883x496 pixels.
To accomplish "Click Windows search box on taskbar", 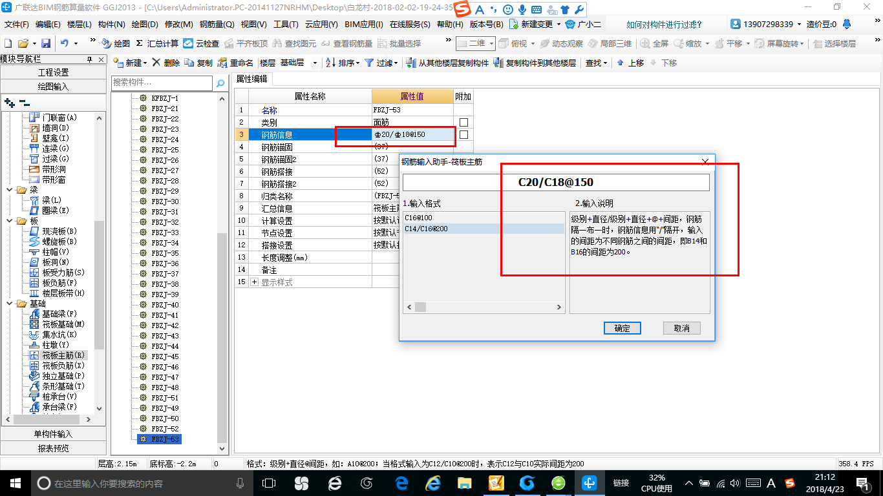I will [x=142, y=483].
